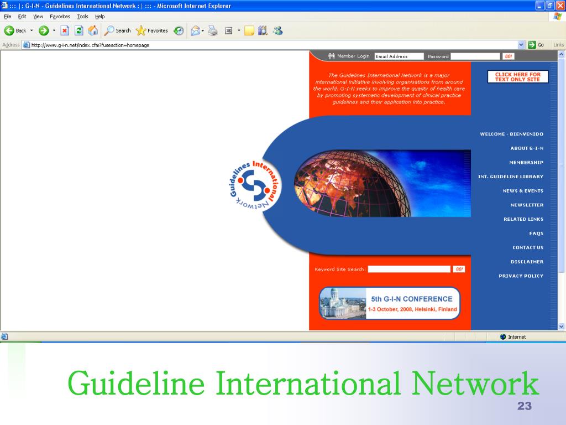
Task: Expand the address bar dropdown arrow
Action: pyautogui.click(x=521, y=45)
